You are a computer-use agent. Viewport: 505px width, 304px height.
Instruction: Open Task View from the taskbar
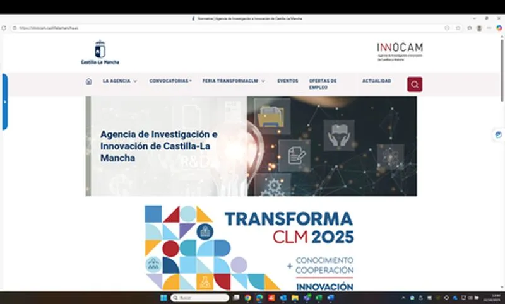pyautogui.click(x=236, y=298)
